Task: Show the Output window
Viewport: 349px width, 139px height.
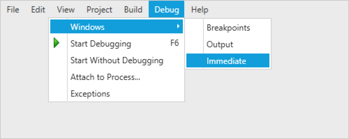Action: [220, 44]
